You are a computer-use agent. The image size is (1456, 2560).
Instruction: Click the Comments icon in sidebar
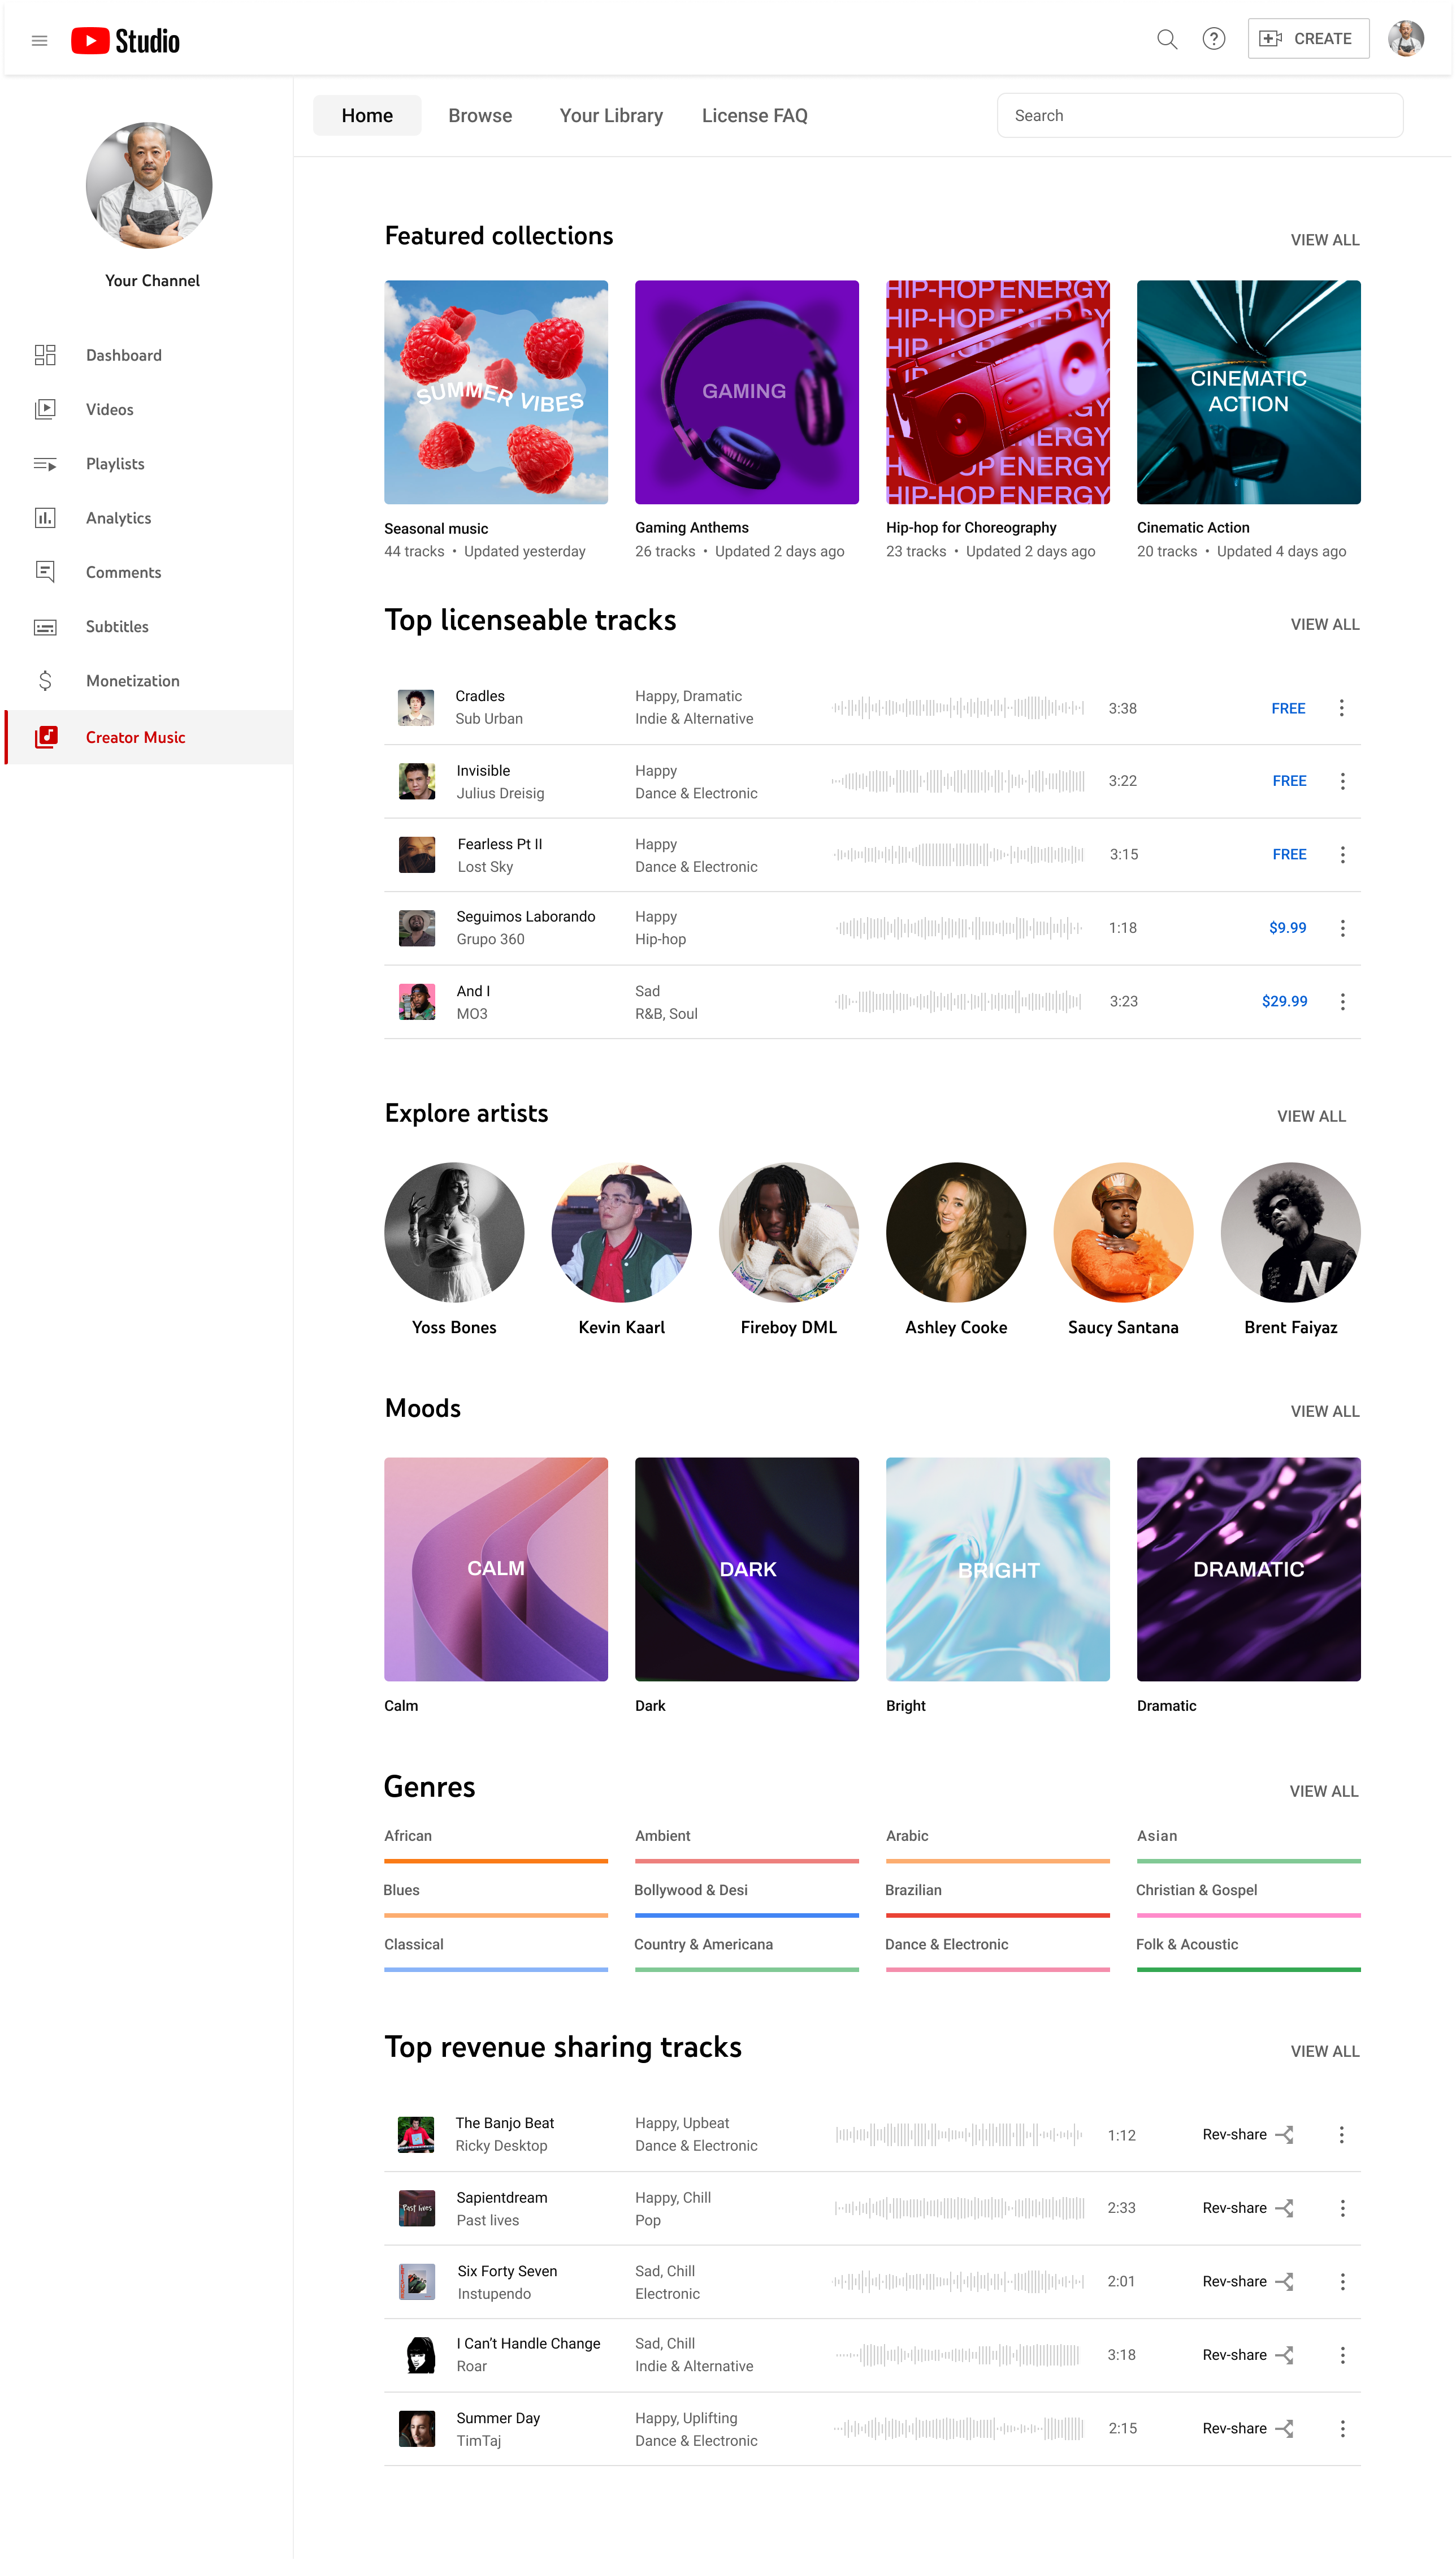click(x=46, y=572)
